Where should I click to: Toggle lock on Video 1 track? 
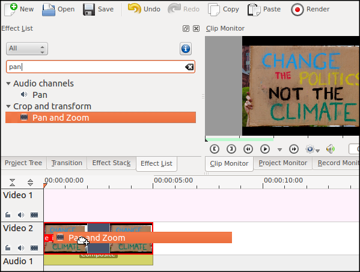[8, 215]
